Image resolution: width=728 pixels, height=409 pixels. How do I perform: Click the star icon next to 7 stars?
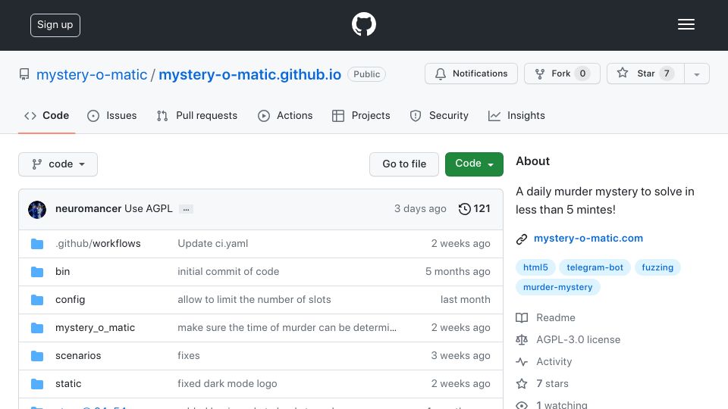point(522,383)
